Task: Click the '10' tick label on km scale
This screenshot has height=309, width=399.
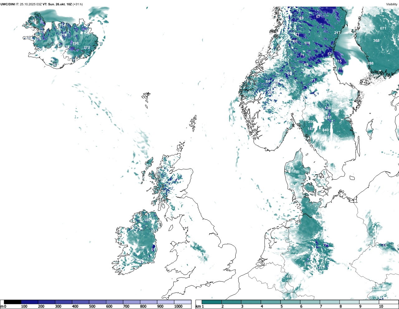Action: pos(381,307)
